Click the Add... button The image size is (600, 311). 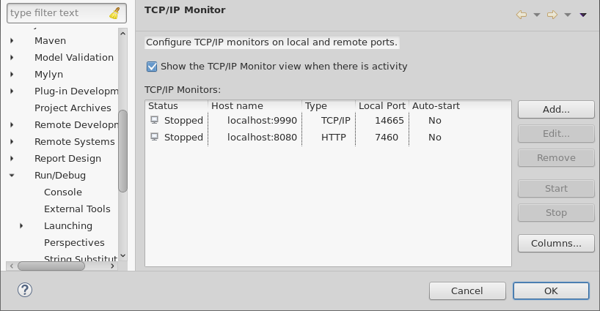click(555, 109)
